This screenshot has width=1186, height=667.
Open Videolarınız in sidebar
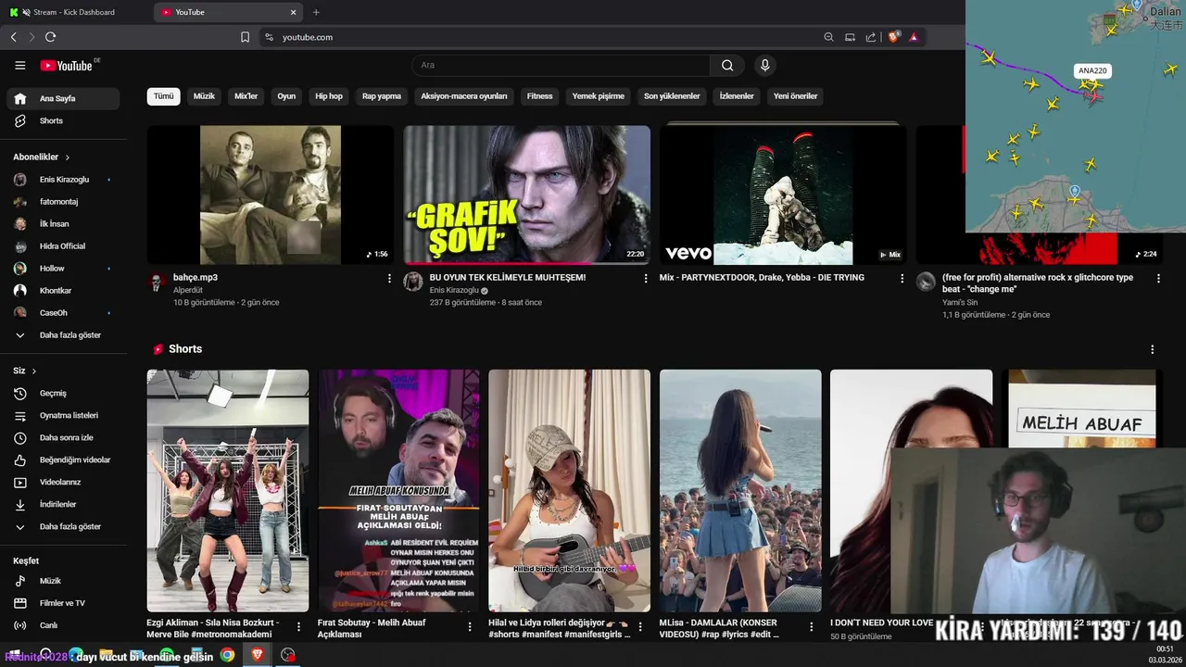click(63, 482)
